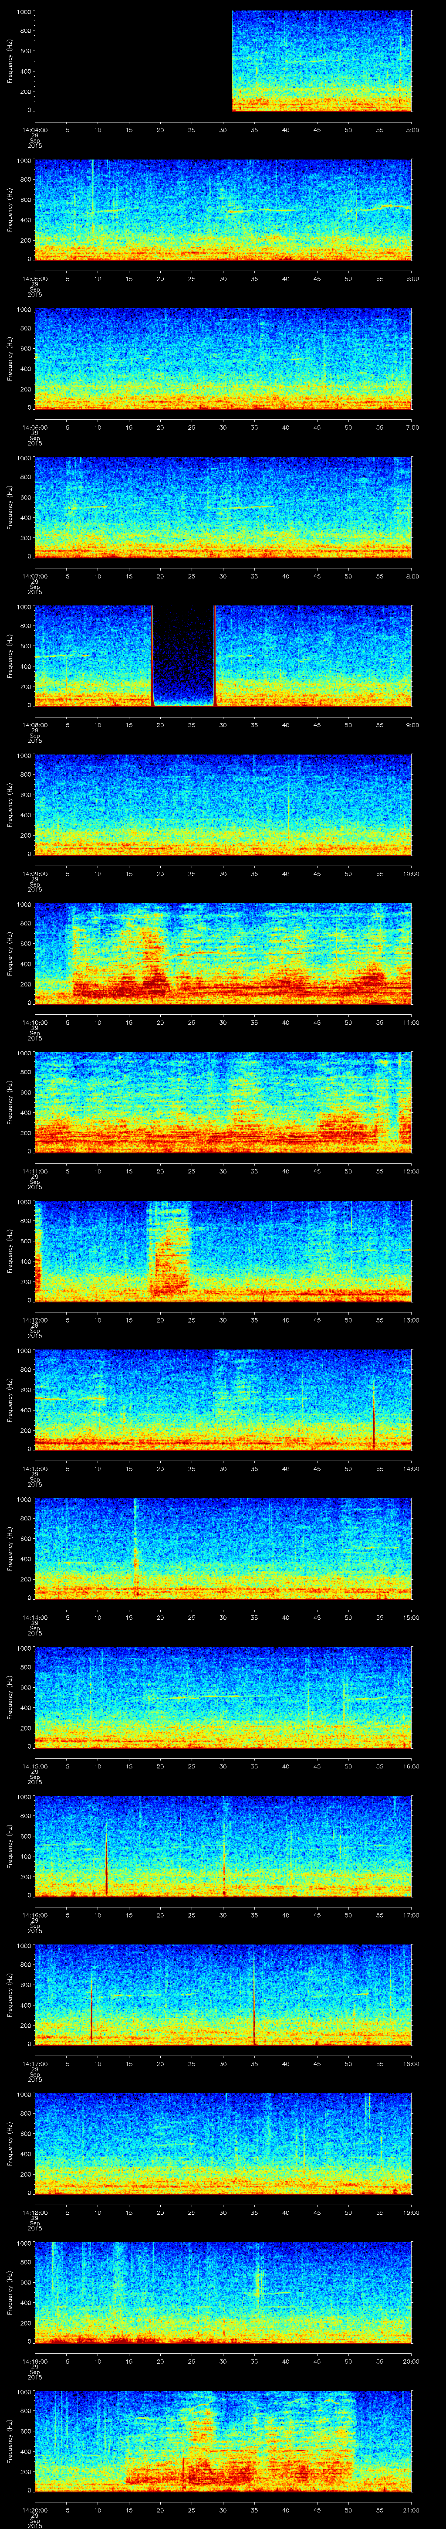The height and width of the screenshot is (2529, 446).
Task: Pick the spectrogram starting at 14:17:00
Action: click(223, 1995)
